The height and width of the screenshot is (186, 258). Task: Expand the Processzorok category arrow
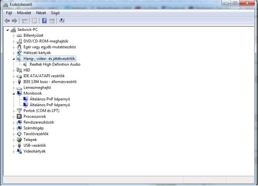tap(14, 117)
